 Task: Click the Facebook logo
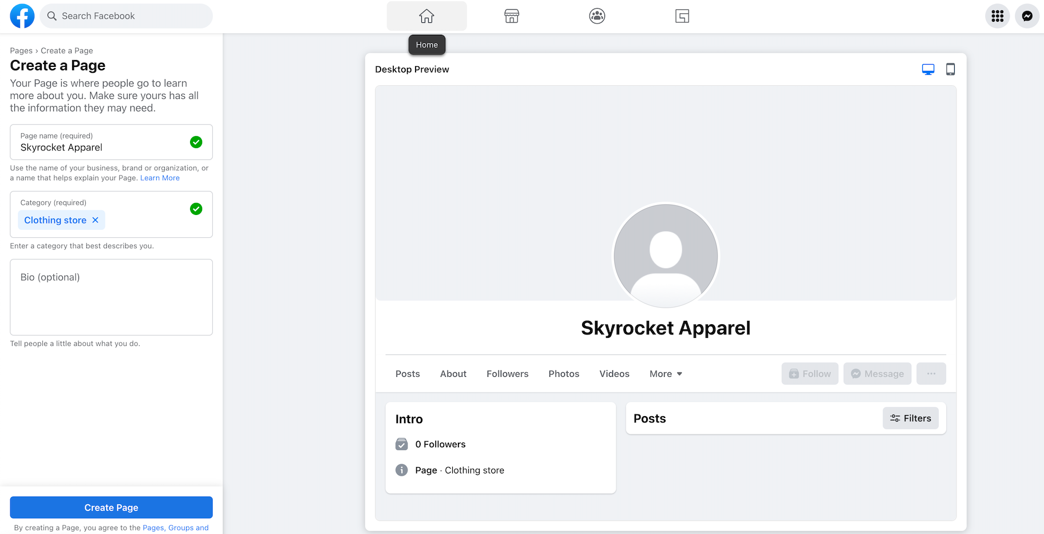22,16
